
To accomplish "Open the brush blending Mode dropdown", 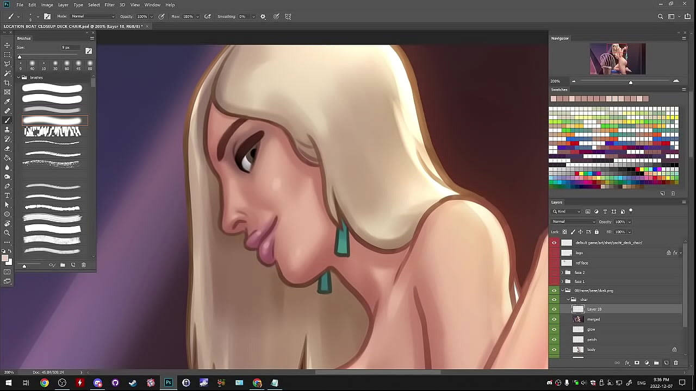I will [x=92, y=17].
